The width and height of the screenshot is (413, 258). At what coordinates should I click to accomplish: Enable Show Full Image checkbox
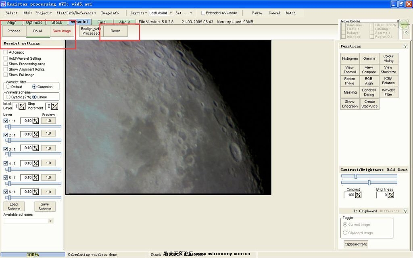(x=6, y=75)
